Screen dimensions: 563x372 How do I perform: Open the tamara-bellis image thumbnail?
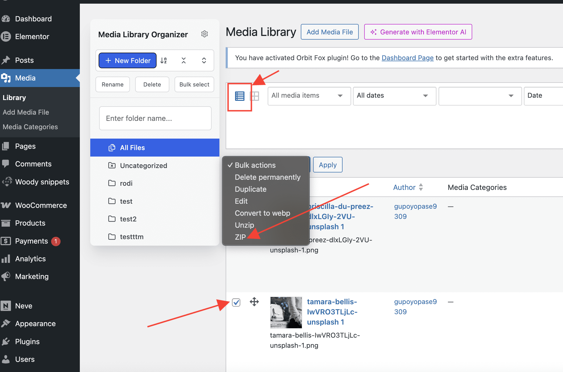point(286,312)
